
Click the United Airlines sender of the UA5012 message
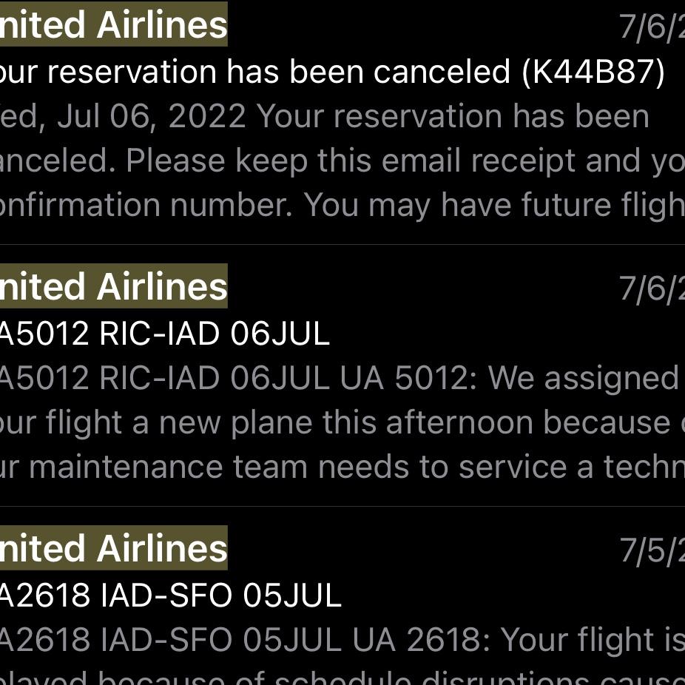coord(115,286)
